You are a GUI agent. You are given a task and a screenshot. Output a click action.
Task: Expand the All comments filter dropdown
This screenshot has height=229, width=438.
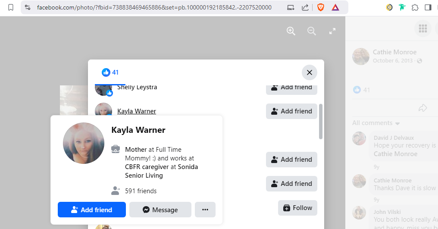coord(376,123)
